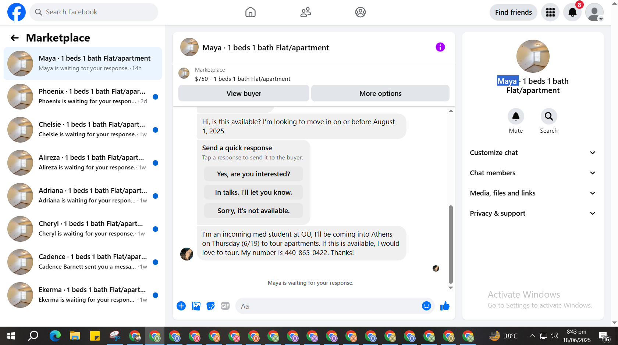Viewport: 618px width, 345px height.
Task: Open the Chelsie conversation
Action: (x=83, y=130)
